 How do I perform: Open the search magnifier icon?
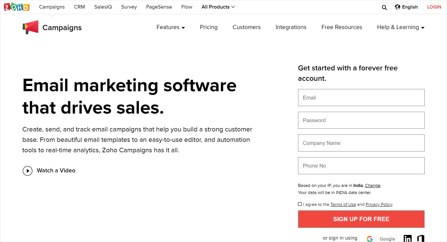pyautogui.click(x=384, y=7)
